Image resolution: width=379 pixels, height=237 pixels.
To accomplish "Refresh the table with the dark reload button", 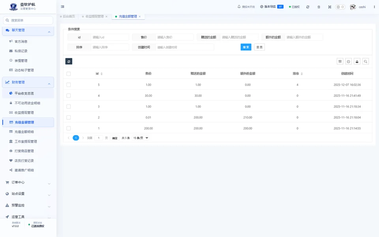I will pyautogui.click(x=69, y=62).
